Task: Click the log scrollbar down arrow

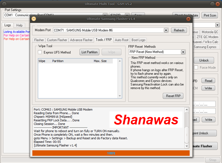Action: point(187,146)
